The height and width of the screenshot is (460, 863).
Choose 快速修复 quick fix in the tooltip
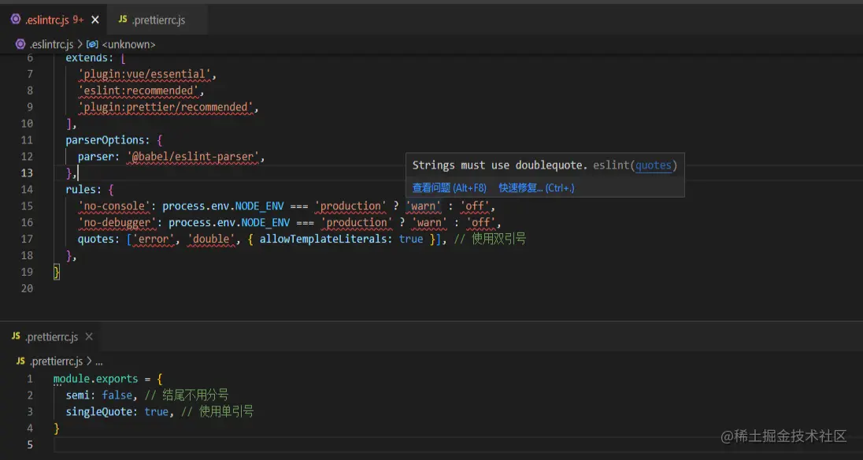click(536, 188)
